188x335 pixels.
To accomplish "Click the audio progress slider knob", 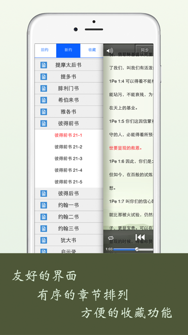I will coord(137,249).
